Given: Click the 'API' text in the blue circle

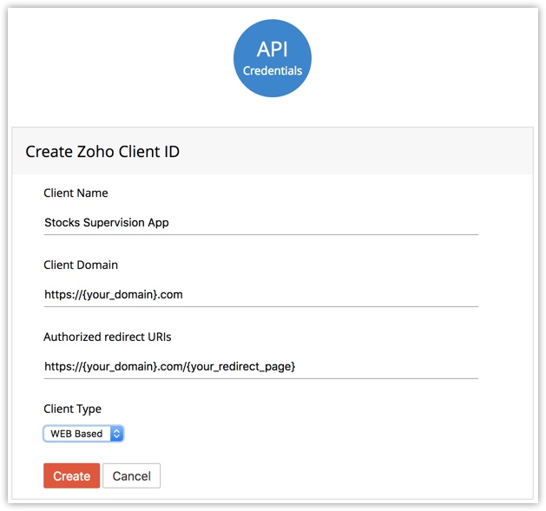Looking at the screenshot, I should pos(273,49).
